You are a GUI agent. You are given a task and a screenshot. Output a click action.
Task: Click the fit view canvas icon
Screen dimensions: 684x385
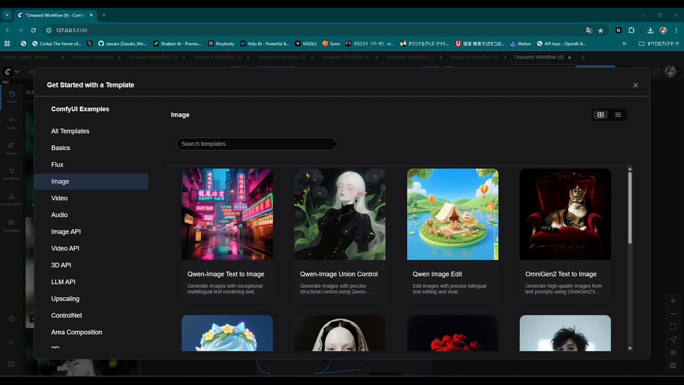tap(673, 327)
